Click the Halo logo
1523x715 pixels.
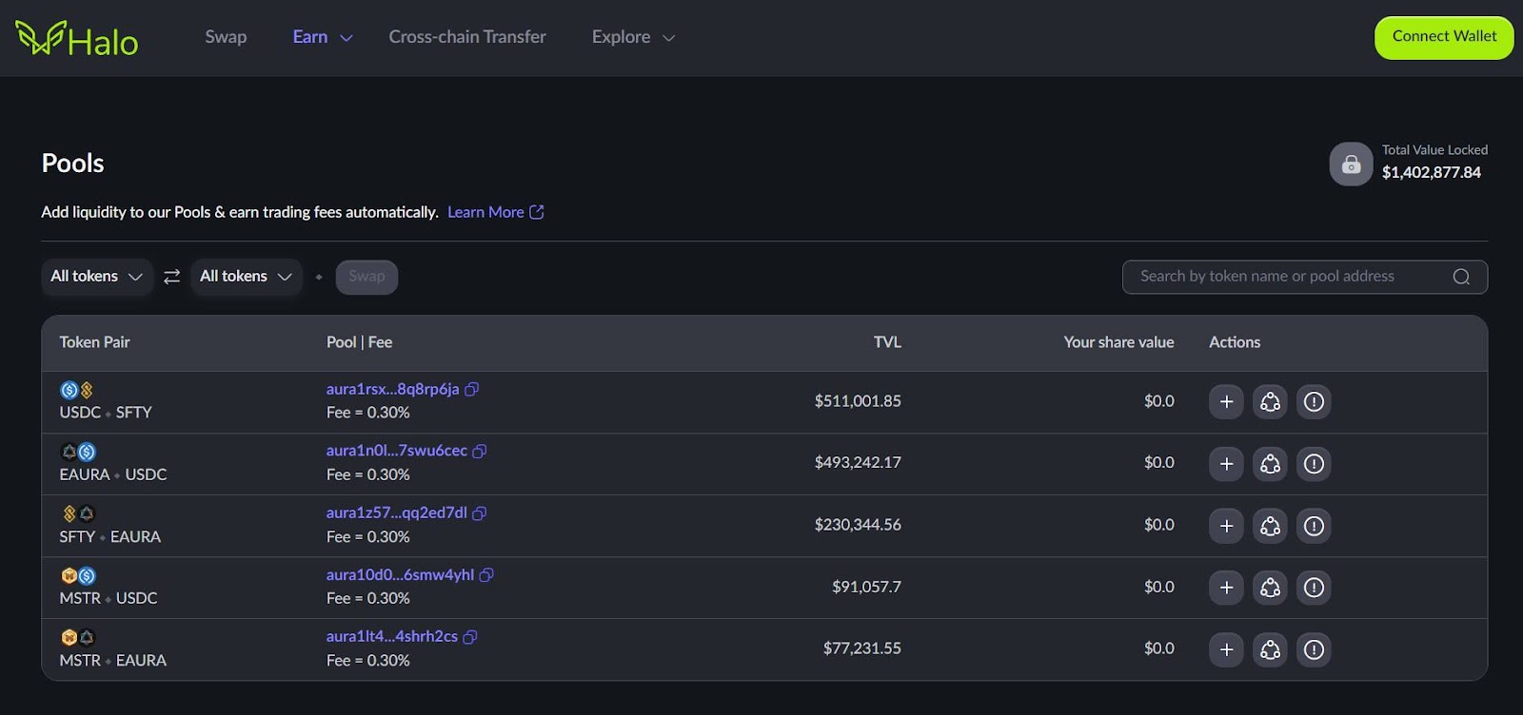(77, 39)
